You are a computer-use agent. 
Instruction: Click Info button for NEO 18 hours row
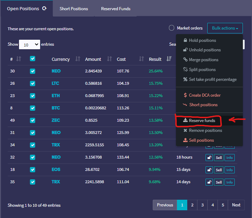coord(229,158)
